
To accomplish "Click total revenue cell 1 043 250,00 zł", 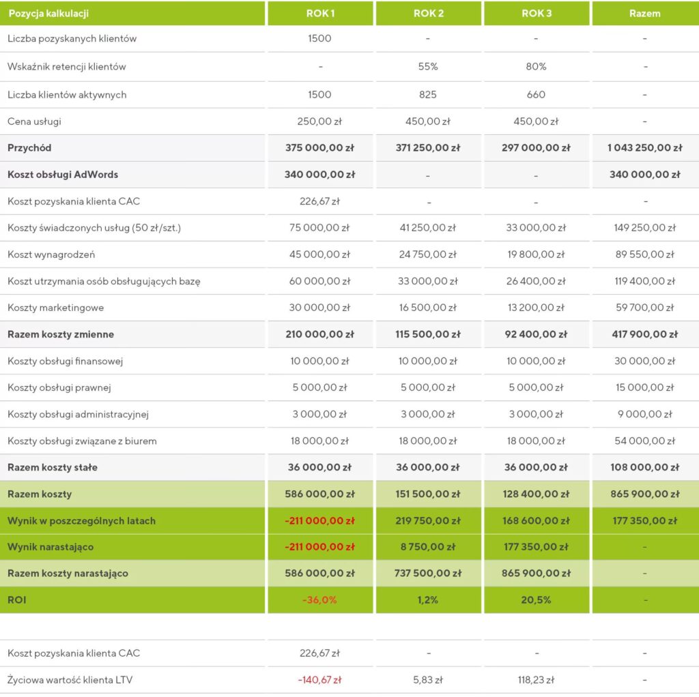I will click(x=644, y=148).
